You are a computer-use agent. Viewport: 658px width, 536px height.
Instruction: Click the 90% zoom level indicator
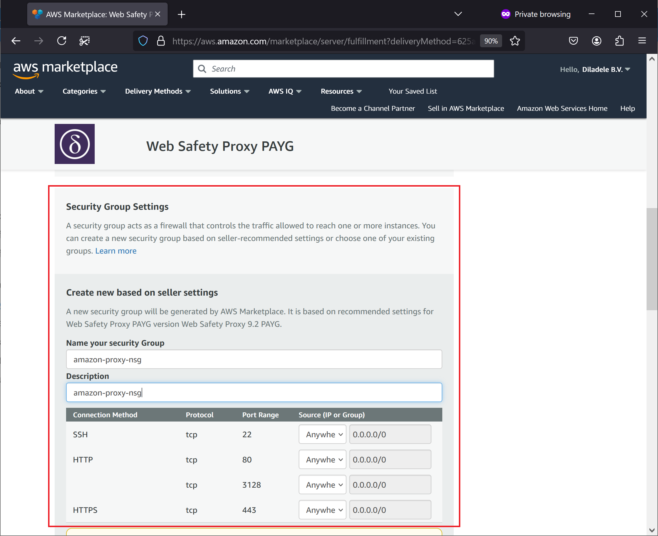click(491, 41)
